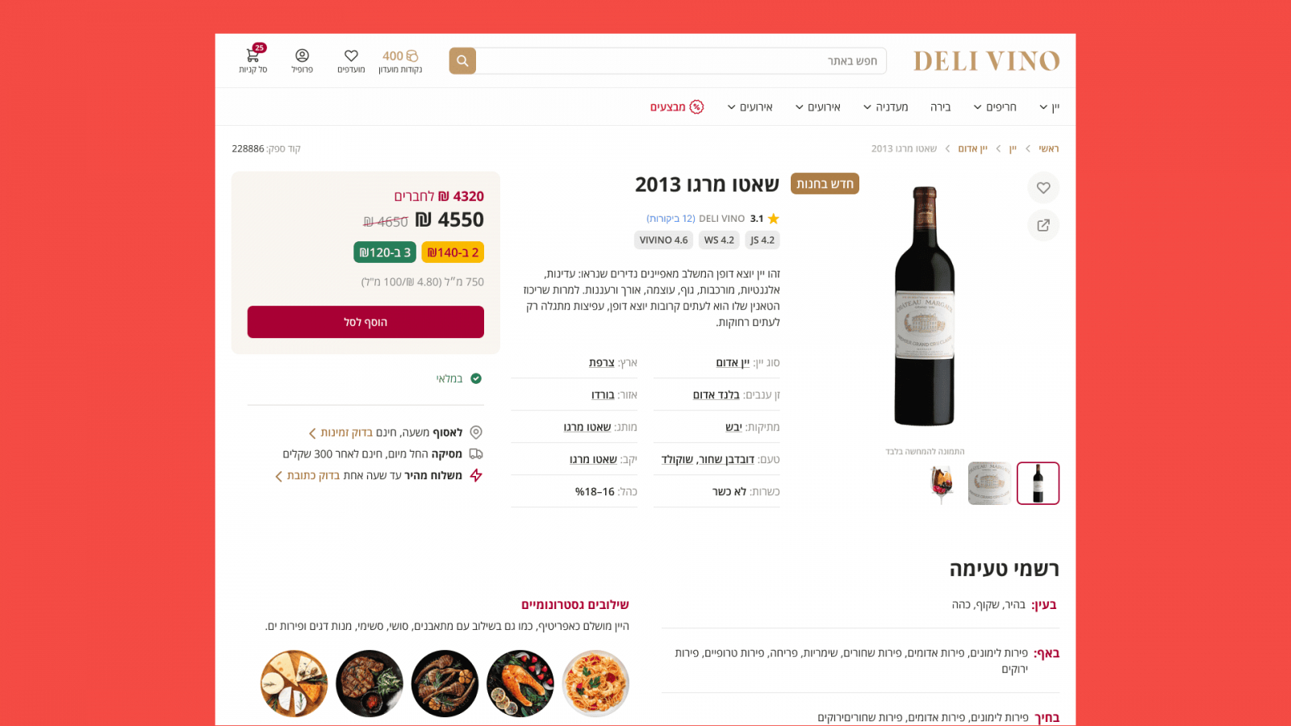The height and width of the screenshot is (726, 1291).
Task: Expand the יין menu dropdown
Action: (1049, 107)
